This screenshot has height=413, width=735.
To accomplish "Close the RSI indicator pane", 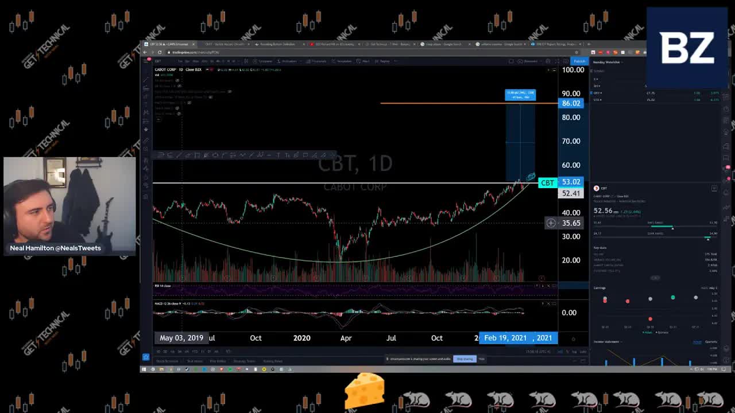I will pyautogui.click(x=548, y=286).
